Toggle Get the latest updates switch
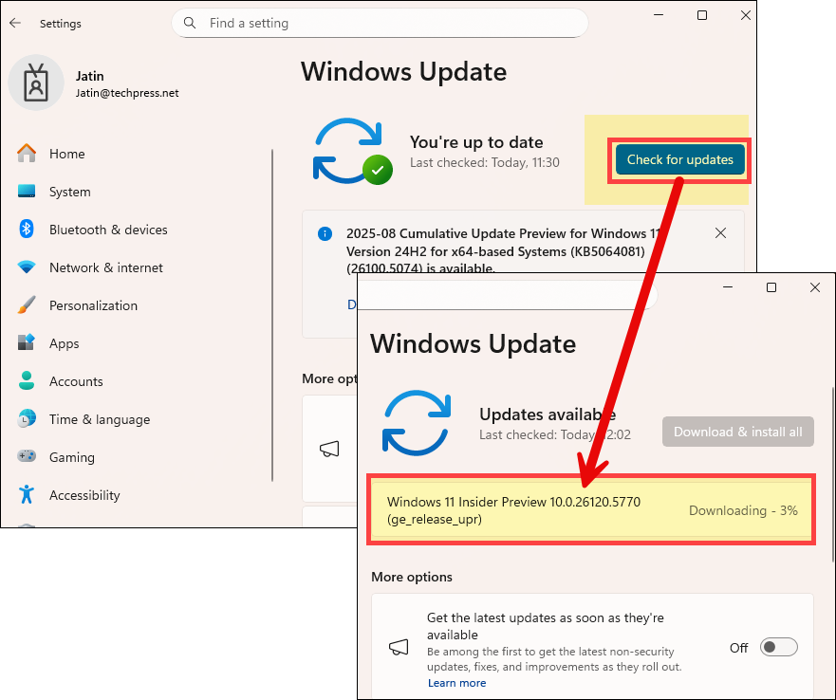 tap(778, 647)
